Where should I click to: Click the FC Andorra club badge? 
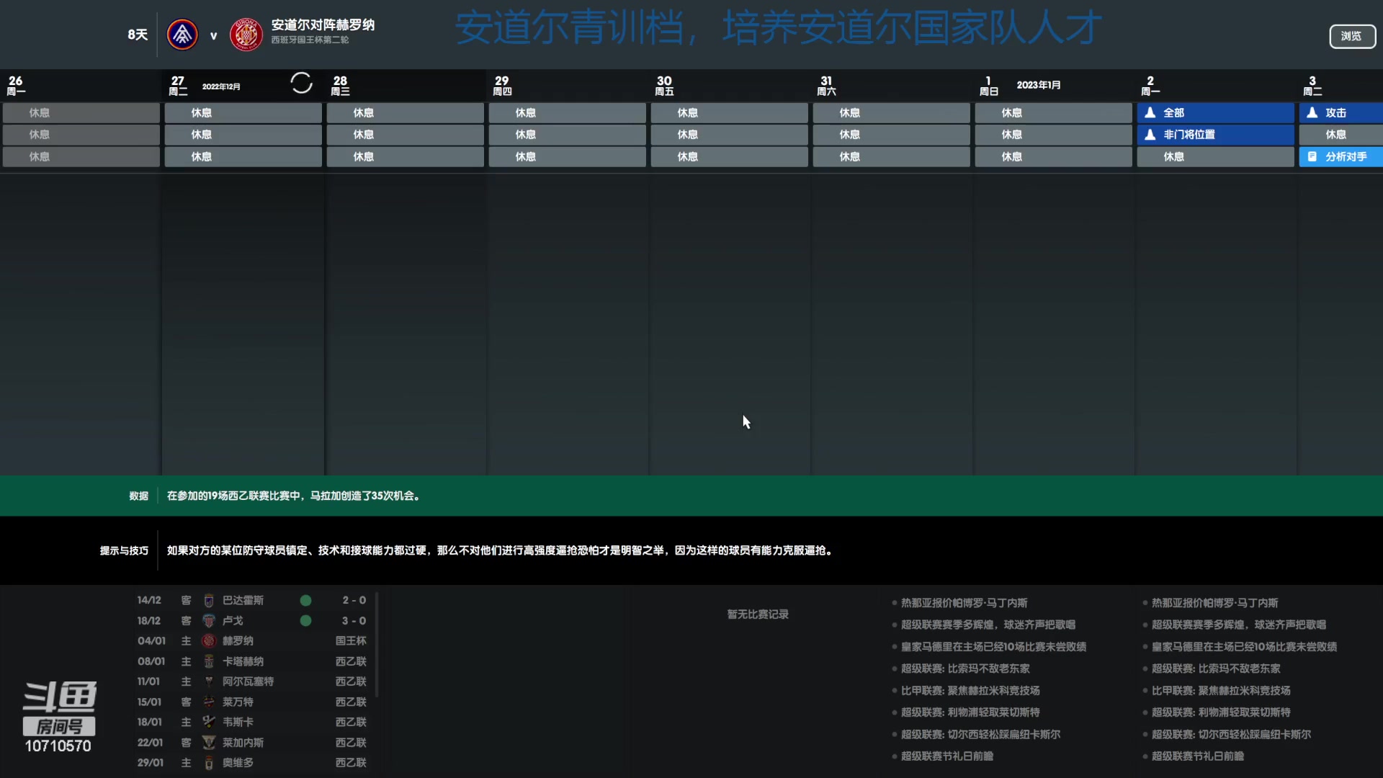(x=182, y=35)
